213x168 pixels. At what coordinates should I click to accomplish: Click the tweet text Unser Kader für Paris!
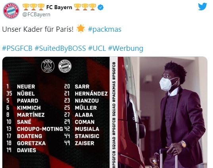tap(38, 29)
